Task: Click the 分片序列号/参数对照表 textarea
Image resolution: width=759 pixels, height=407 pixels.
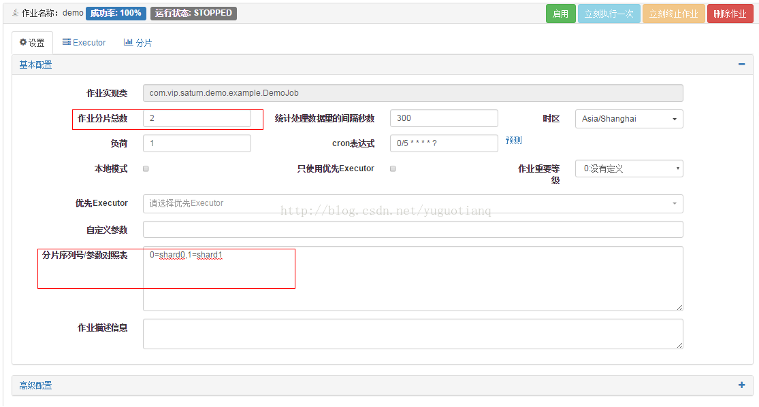Action: tap(413, 279)
